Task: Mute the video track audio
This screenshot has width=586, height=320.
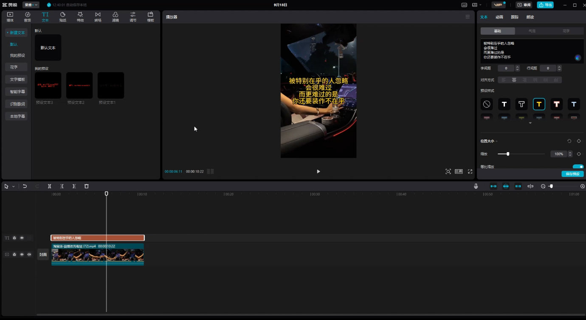Action: (x=29, y=254)
